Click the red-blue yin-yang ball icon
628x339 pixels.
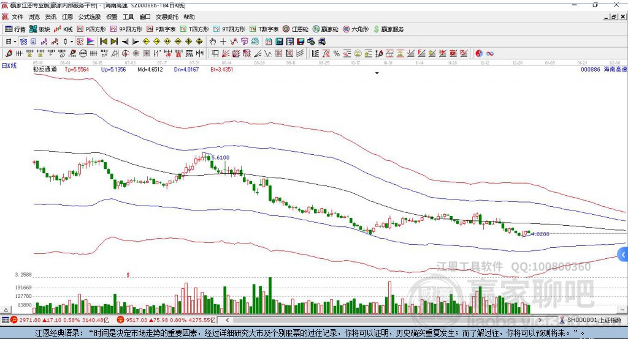(x=479, y=54)
